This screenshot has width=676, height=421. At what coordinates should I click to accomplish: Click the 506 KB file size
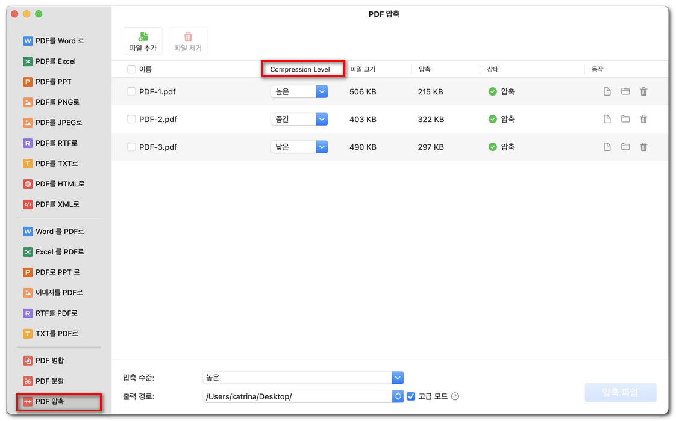tap(363, 91)
